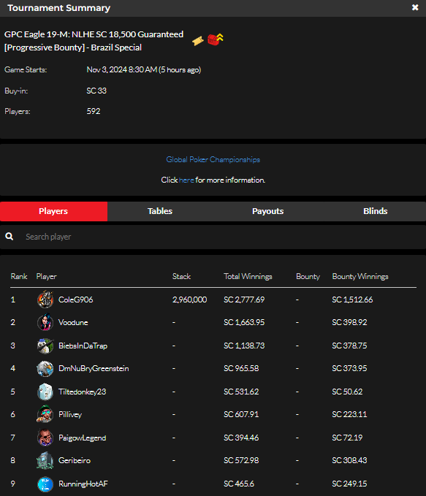Click bounty winnings SC 308.43
This screenshot has width=426, height=496.
pyautogui.click(x=349, y=460)
